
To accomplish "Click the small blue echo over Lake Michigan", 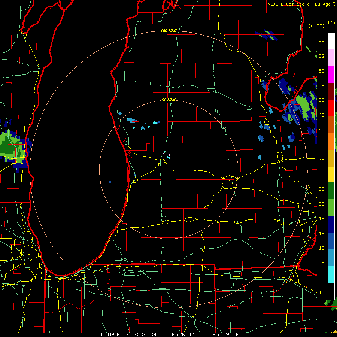I will [110, 182].
